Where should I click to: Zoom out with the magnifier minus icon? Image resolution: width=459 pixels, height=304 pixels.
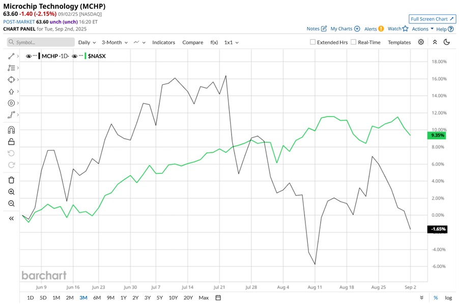click(x=11, y=203)
